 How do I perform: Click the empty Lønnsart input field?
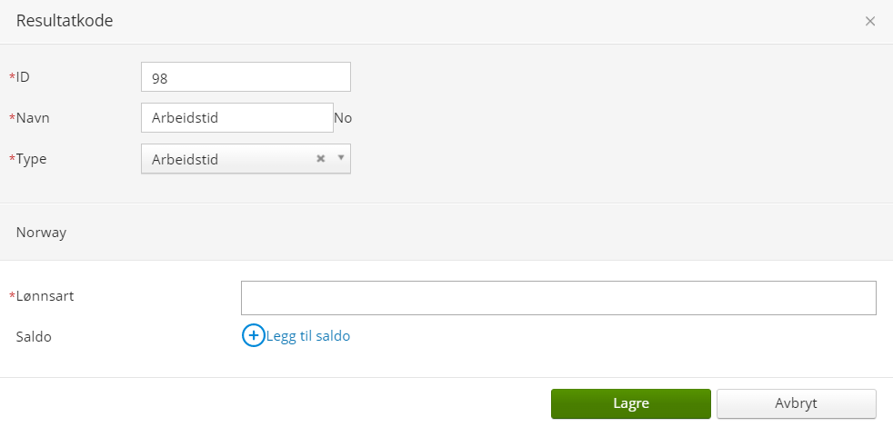(x=558, y=298)
